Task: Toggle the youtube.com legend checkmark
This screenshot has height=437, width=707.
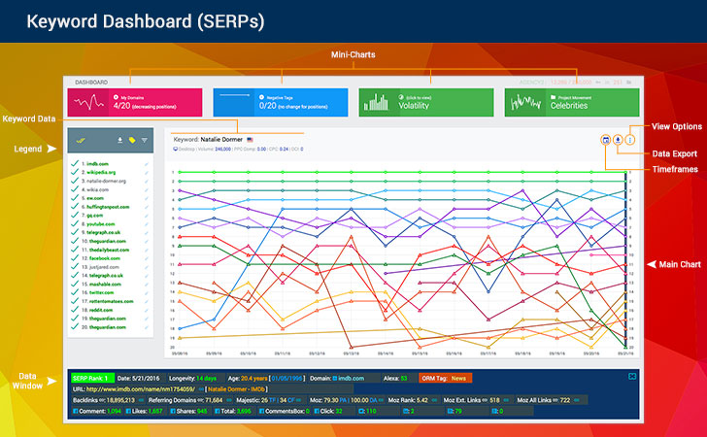Action: click(x=75, y=223)
